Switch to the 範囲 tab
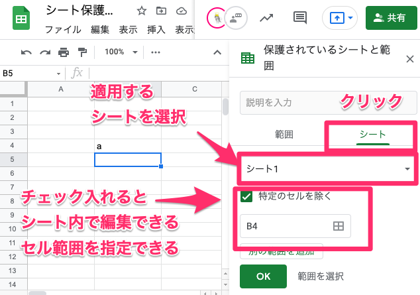This screenshot has width=420, height=295. (x=284, y=134)
